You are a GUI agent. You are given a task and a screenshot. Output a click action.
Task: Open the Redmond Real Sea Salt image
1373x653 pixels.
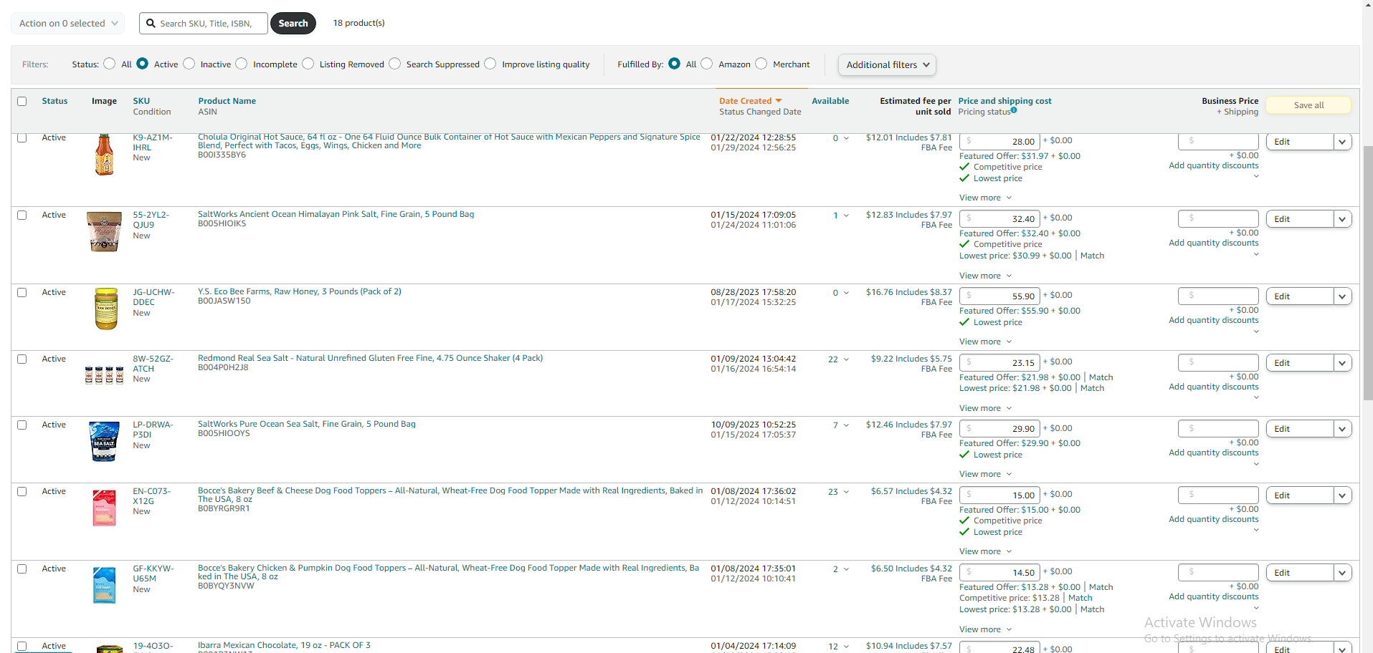click(x=104, y=374)
